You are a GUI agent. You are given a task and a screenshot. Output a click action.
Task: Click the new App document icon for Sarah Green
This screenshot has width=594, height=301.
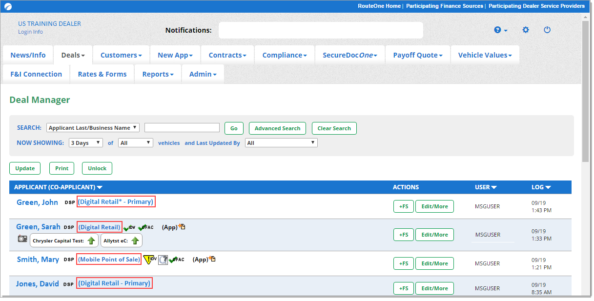182,226
